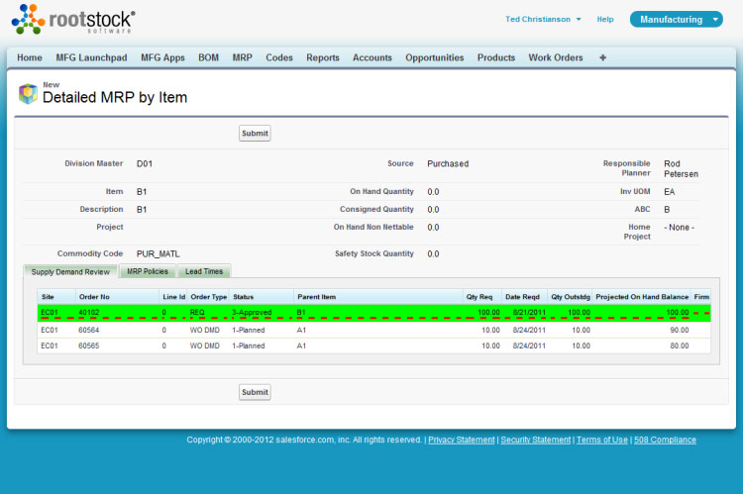The image size is (743, 494).
Task: Open the Manufacturing app dropdown
Action: coord(677,20)
